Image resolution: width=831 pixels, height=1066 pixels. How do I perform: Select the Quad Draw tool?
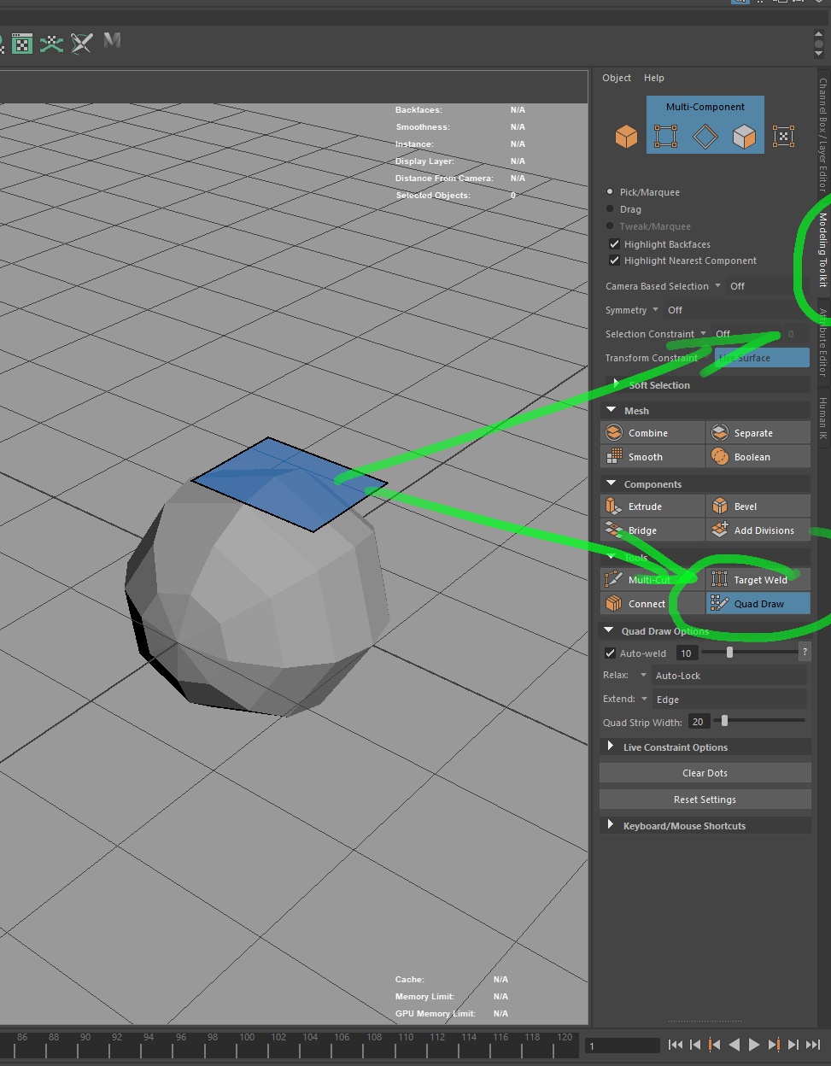click(x=758, y=604)
